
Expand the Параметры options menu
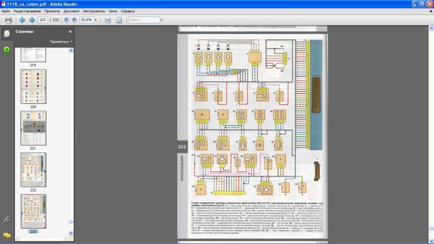pyautogui.click(x=61, y=42)
